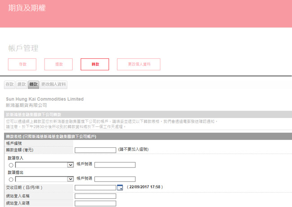Click the 22/09/2017 17:58 timestamp
The height and width of the screenshot is (207, 292).
click(145, 187)
